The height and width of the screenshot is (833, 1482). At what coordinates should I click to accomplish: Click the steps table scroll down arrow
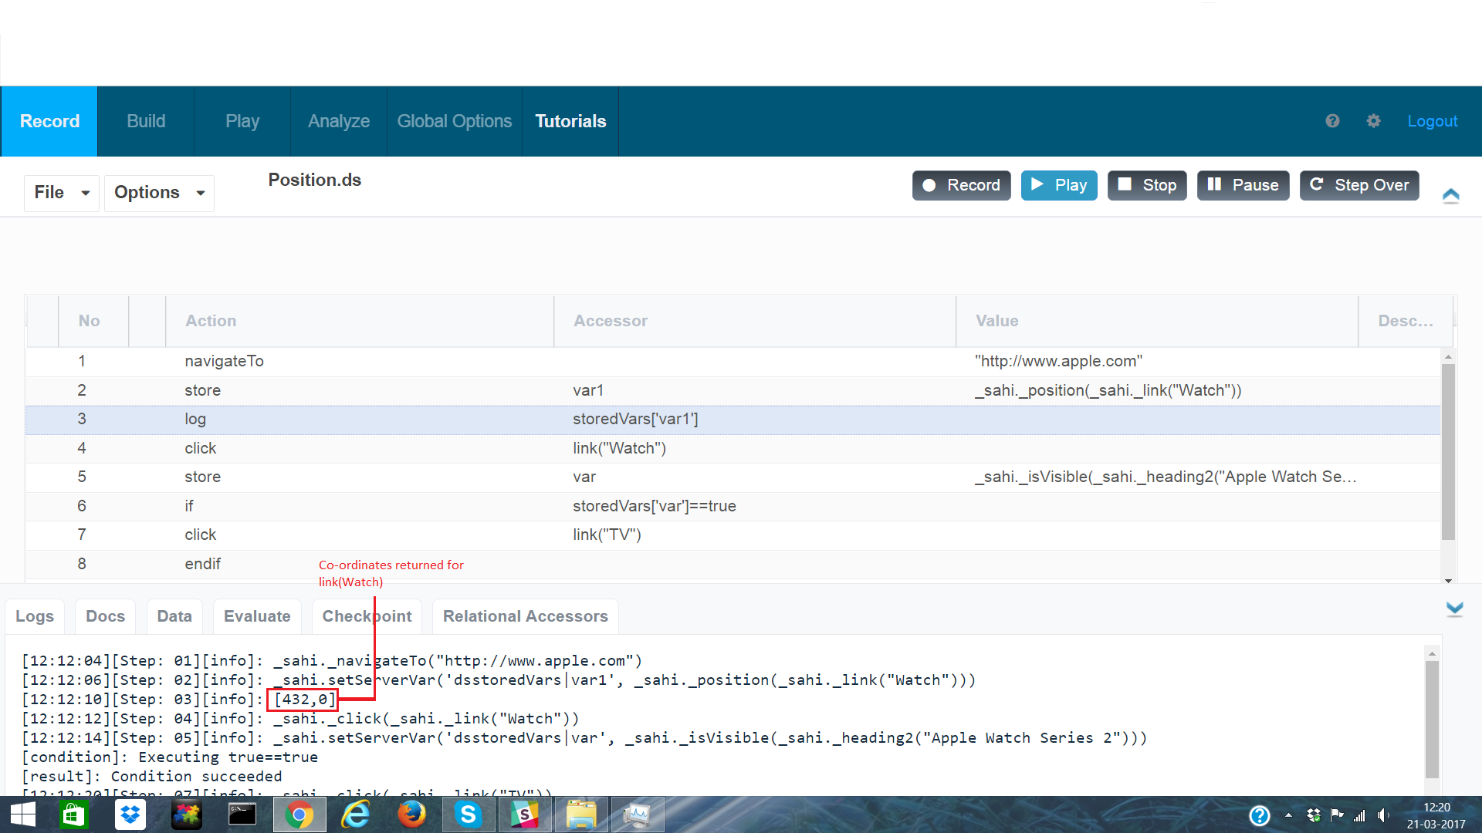click(1448, 580)
